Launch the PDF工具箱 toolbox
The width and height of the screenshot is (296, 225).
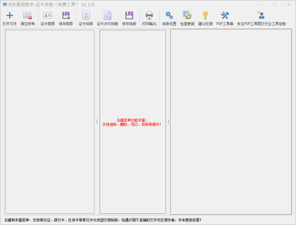225,16
